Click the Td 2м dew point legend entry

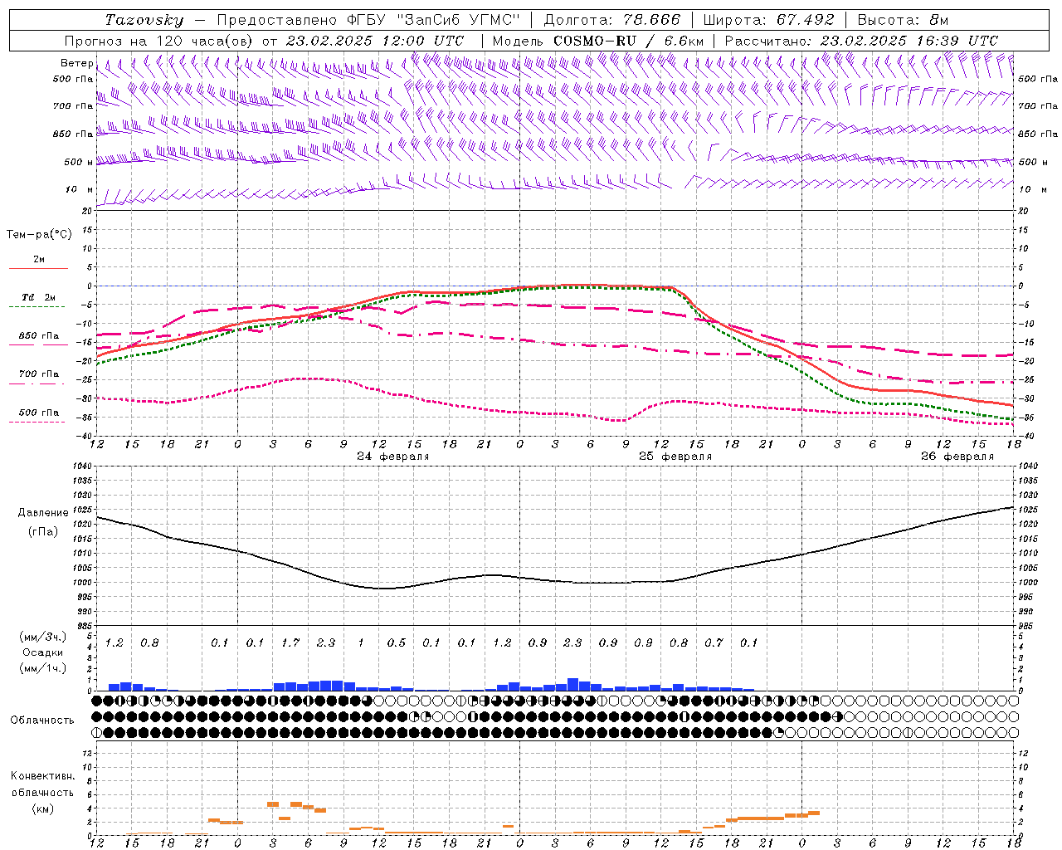click(38, 297)
